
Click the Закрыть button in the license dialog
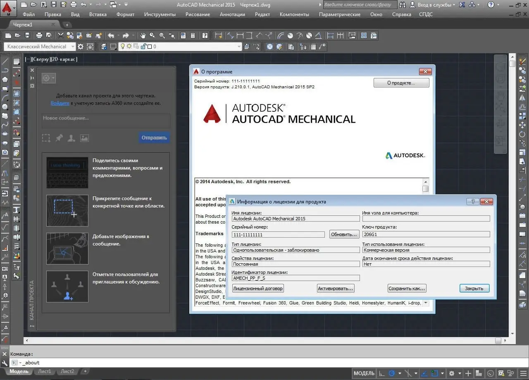(x=474, y=288)
